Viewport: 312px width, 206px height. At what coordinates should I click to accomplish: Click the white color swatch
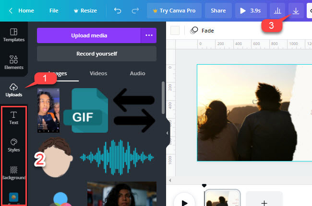(175, 31)
